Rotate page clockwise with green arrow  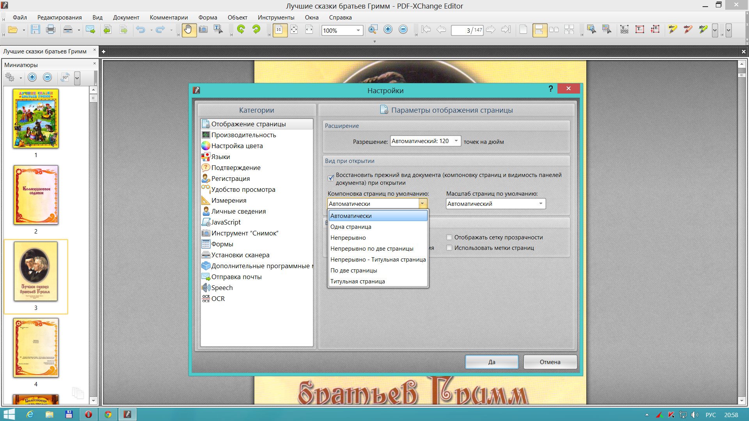(256, 30)
